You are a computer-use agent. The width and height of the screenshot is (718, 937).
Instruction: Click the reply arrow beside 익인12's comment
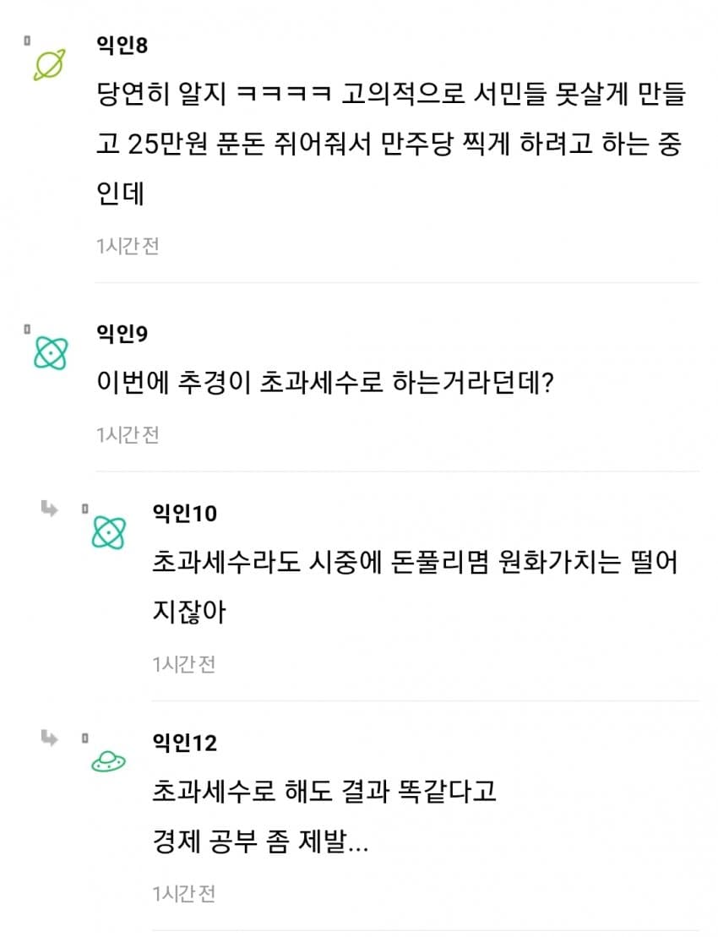coord(50,738)
